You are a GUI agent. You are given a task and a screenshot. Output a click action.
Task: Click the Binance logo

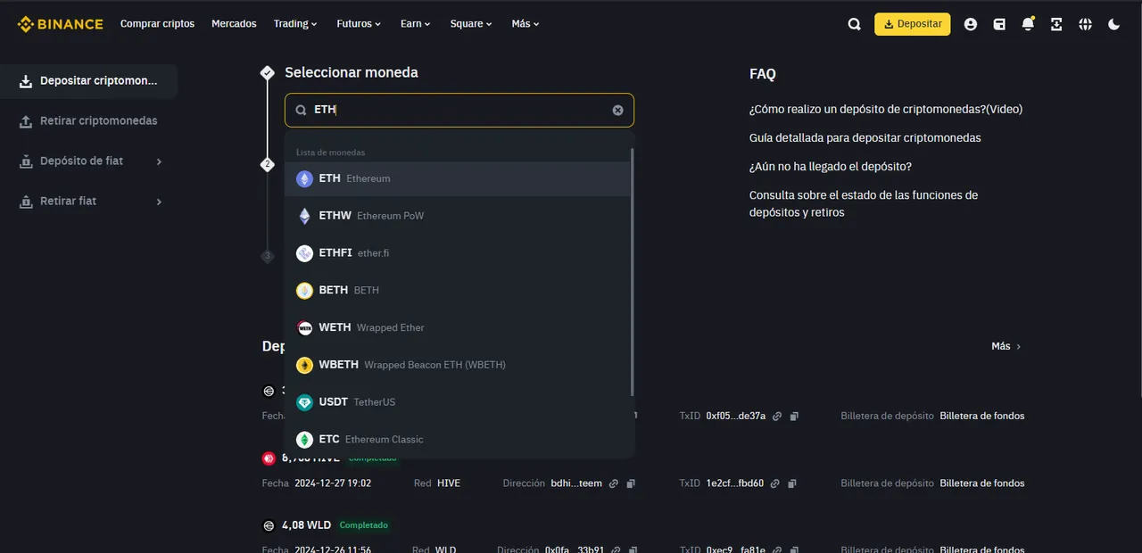click(61, 24)
